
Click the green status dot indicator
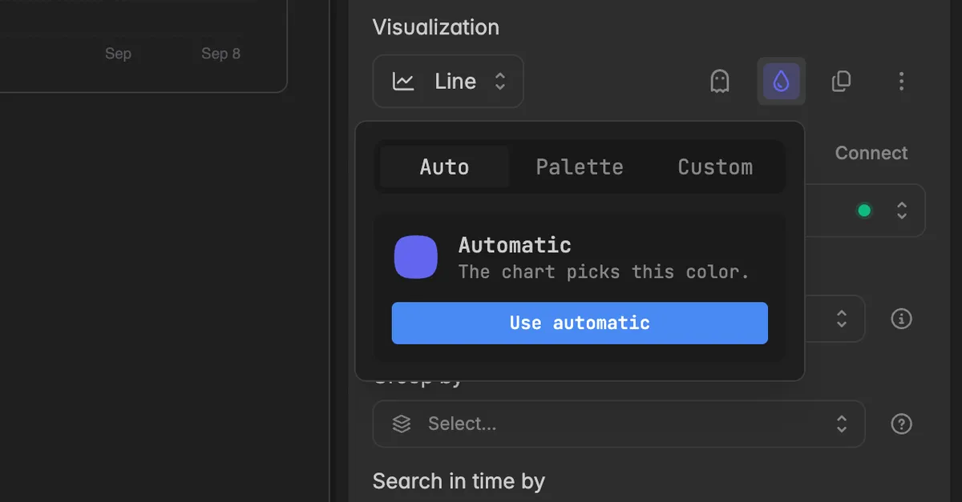point(864,211)
